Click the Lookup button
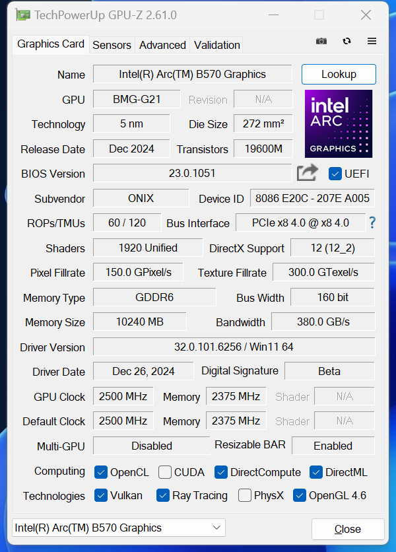Viewport: 396px width, 552px height. click(339, 74)
